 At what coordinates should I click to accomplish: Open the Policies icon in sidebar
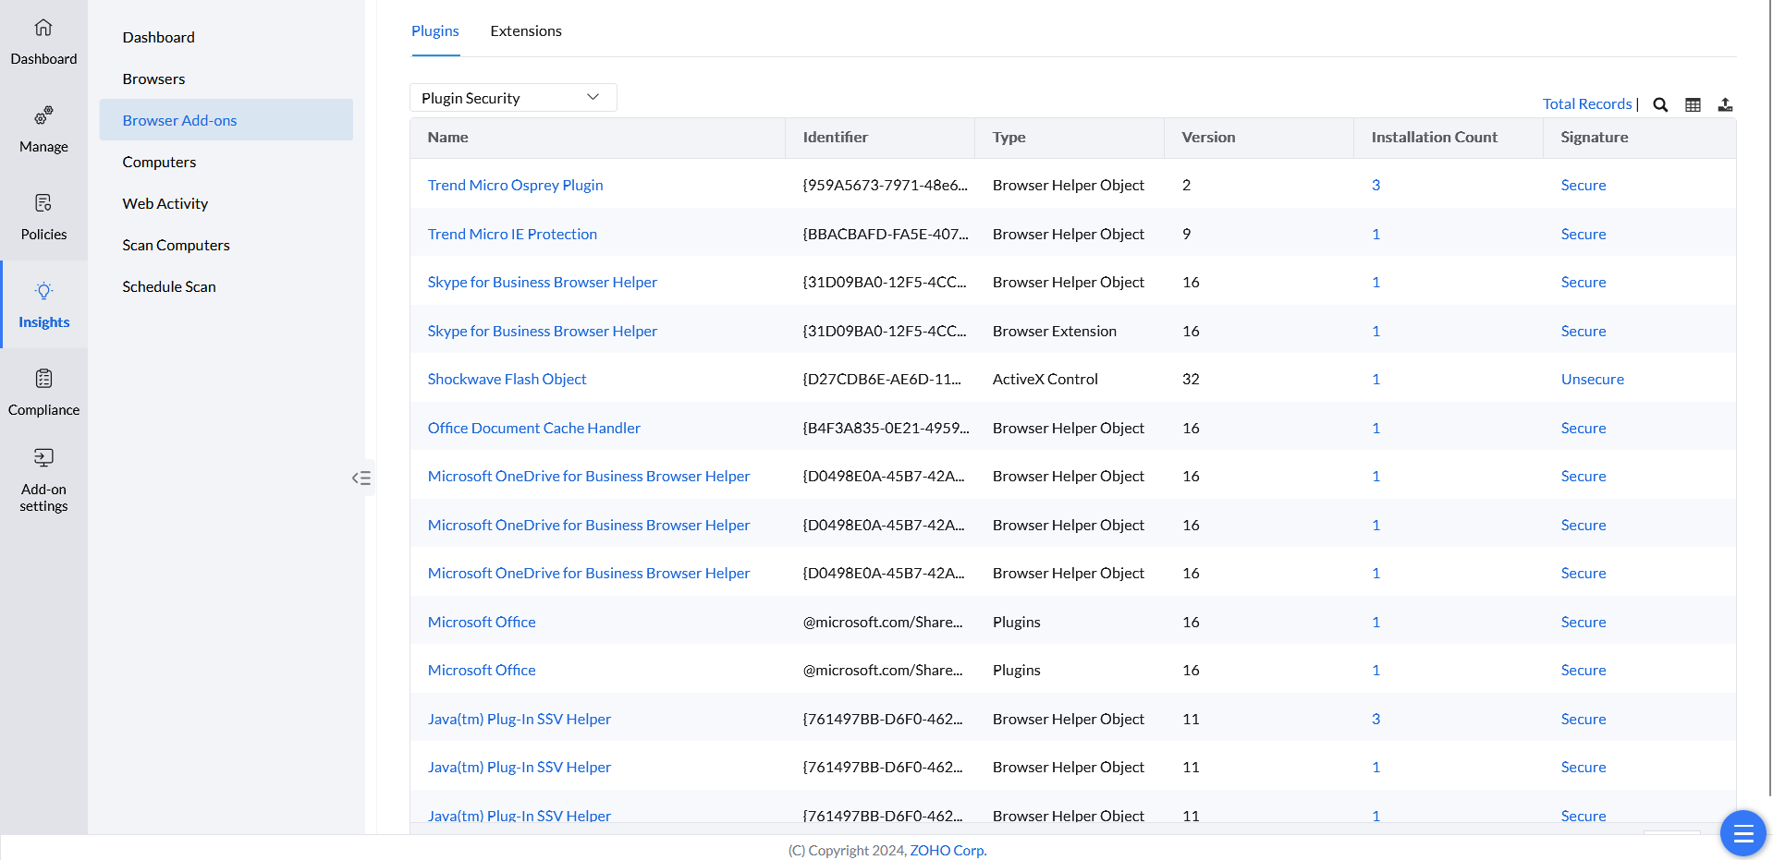tap(43, 203)
